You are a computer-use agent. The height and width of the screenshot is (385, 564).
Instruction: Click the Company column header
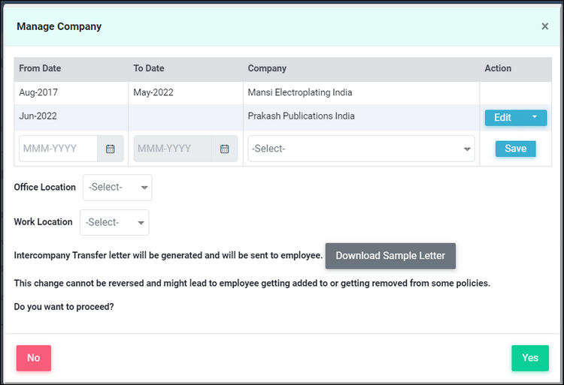click(x=267, y=68)
